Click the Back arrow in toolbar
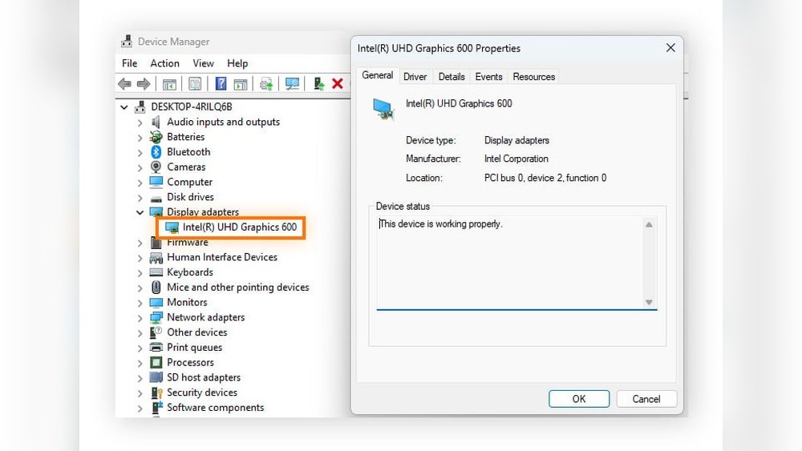The height and width of the screenshot is (451, 802). (124, 84)
